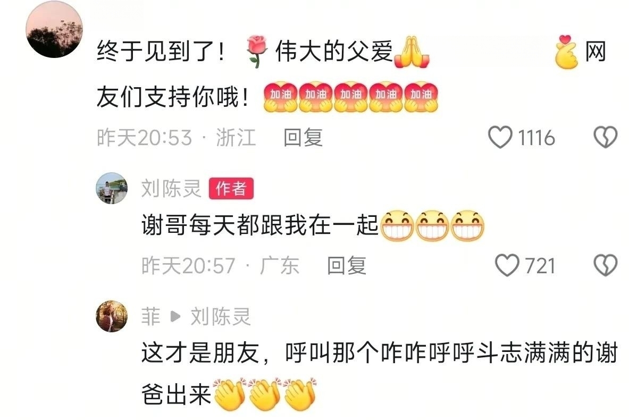Screen dimensions: 629x420
Task: Tap the finger heart emoji beside 网
Action: pyautogui.click(x=566, y=52)
